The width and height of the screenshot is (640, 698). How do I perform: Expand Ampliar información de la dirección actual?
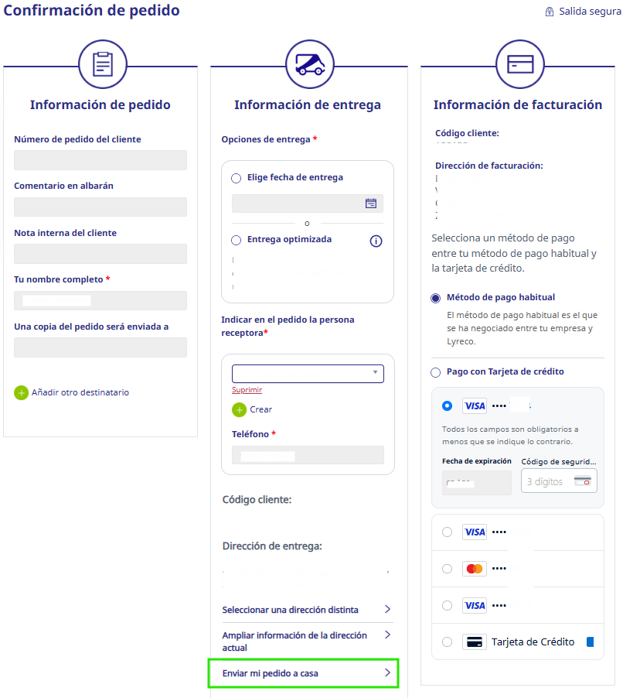click(x=307, y=641)
